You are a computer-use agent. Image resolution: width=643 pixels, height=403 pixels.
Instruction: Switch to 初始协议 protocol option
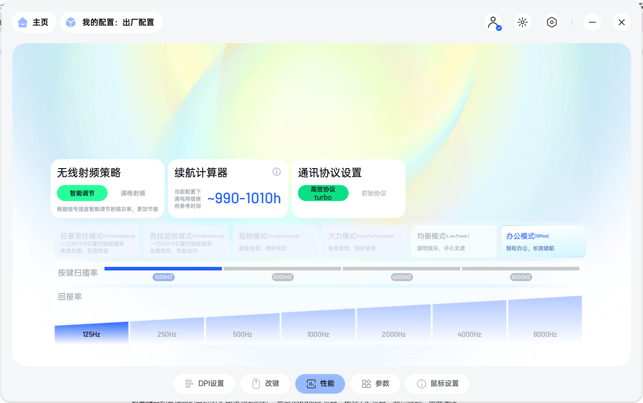click(374, 193)
